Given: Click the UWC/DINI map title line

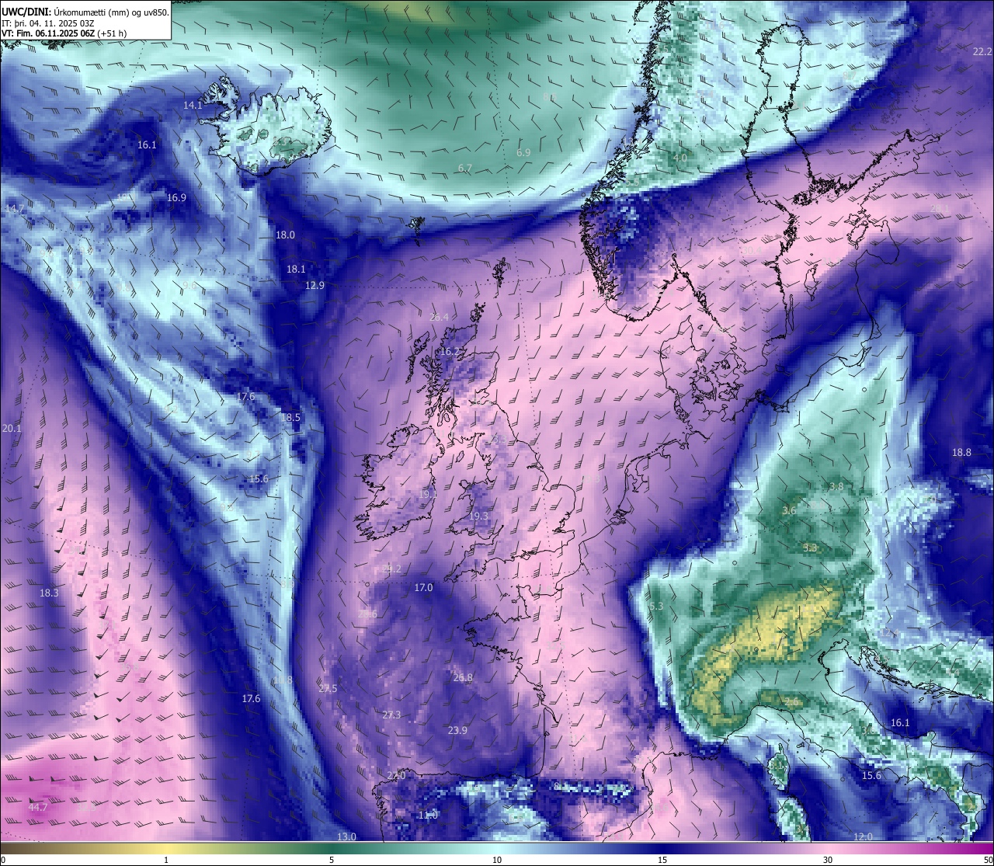Looking at the screenshot, I should [85, 12].
